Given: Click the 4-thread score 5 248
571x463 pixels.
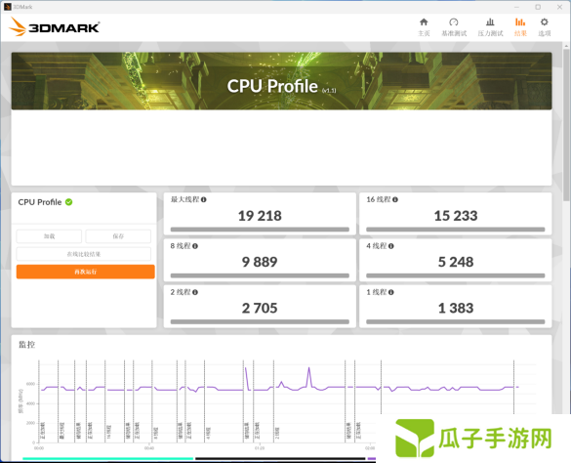Looking at the screenshot, I should [x=456, y=262].
